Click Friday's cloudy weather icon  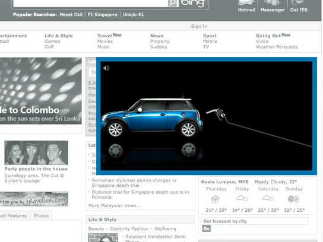click(x=242, y=198)
